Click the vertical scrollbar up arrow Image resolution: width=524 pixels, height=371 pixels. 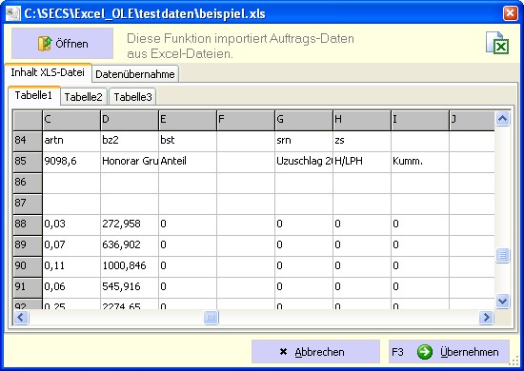point(503,119)
